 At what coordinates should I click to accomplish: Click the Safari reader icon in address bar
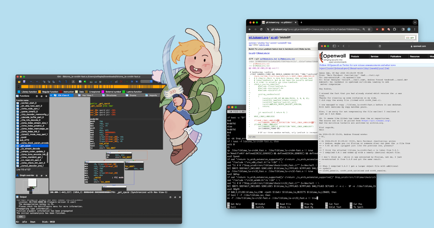click(x=380, y=46)
